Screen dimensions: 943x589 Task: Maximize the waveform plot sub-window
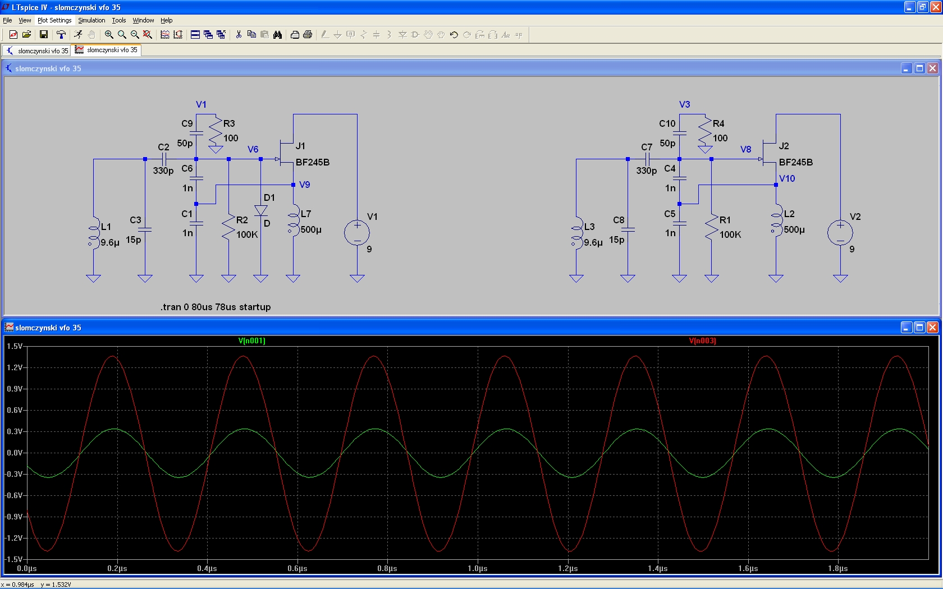[919, 328]
